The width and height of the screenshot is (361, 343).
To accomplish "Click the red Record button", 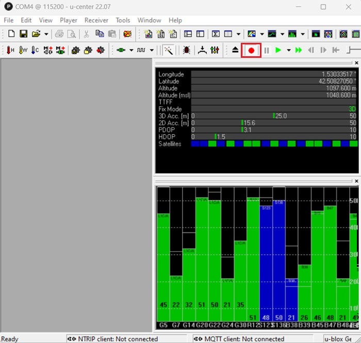I will tap(251, 50).
